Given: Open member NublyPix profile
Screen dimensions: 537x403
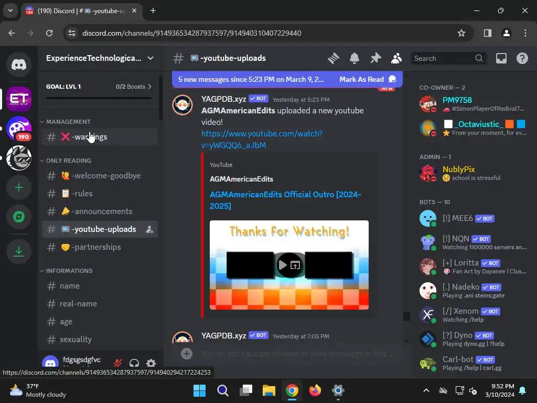Looking at the screenshot, I should pyautogui.click(x=474, y=173).
